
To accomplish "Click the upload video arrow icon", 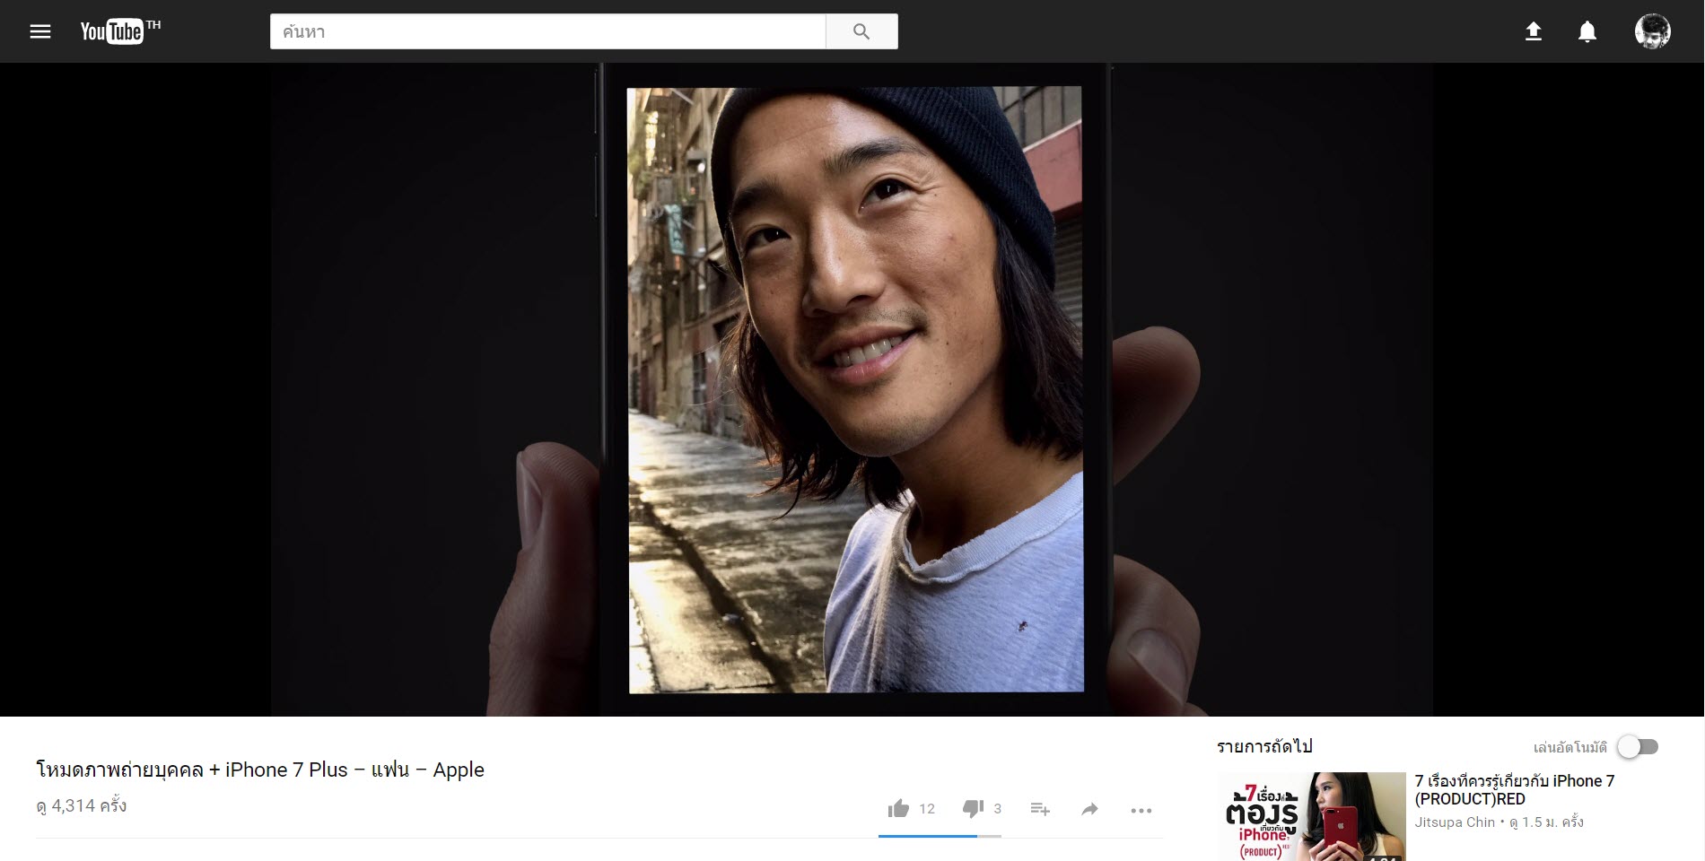I will coord(1534,31).
